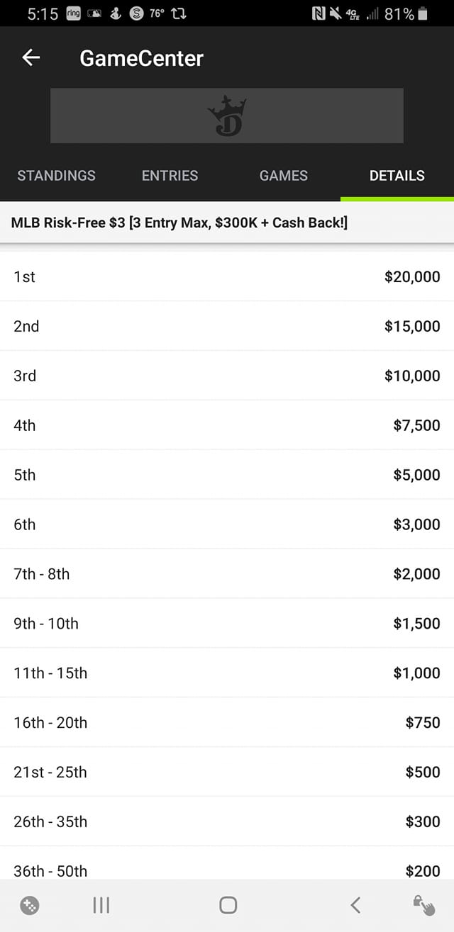
Task: Tap the Android home button icon
Action: [x=228, y=905]
